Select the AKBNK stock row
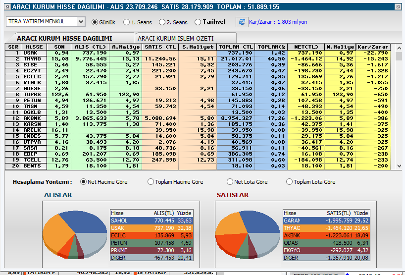The image size is (405, 275). tap(198, 118)
